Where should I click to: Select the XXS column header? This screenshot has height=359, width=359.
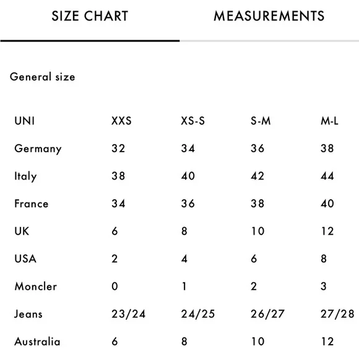click(121, 121)
